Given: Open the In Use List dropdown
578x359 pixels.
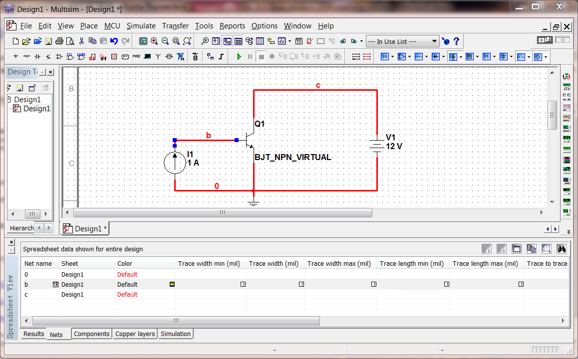Looking at the screenshot, I should (402, 41).
